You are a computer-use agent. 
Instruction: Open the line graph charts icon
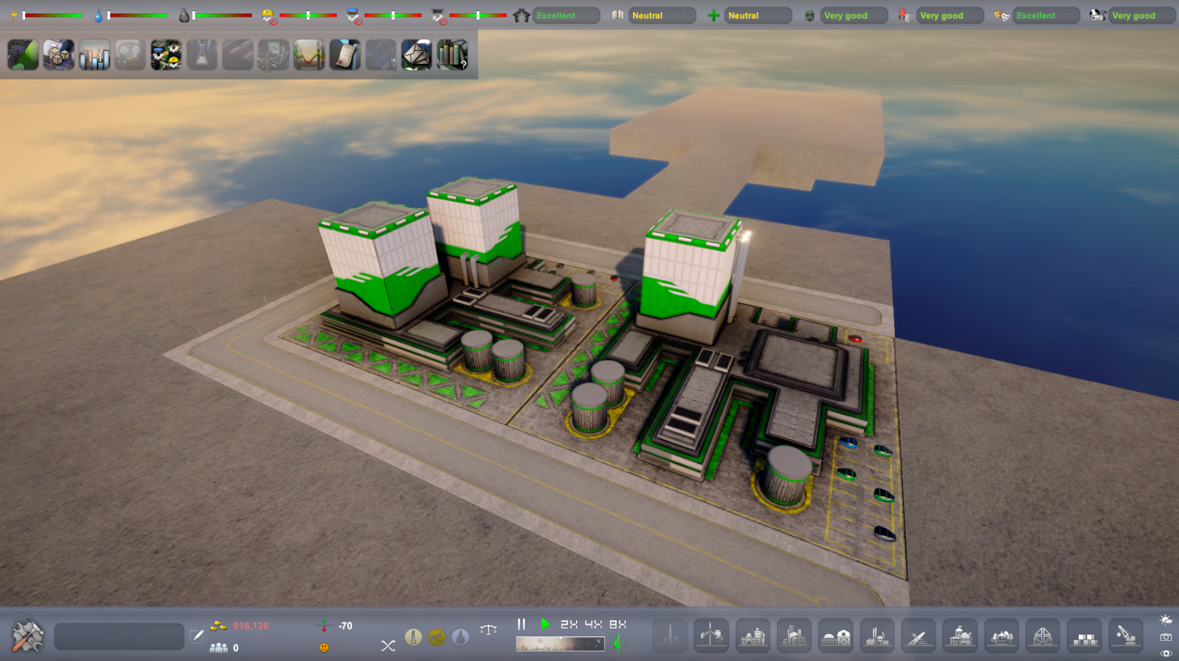309,55
